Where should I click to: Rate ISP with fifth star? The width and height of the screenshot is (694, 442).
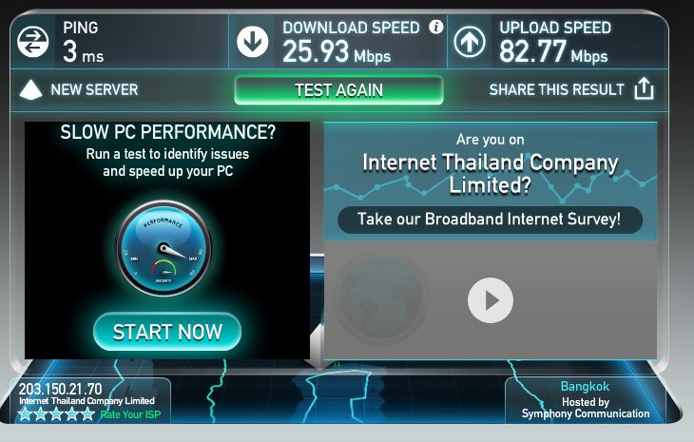87,414
